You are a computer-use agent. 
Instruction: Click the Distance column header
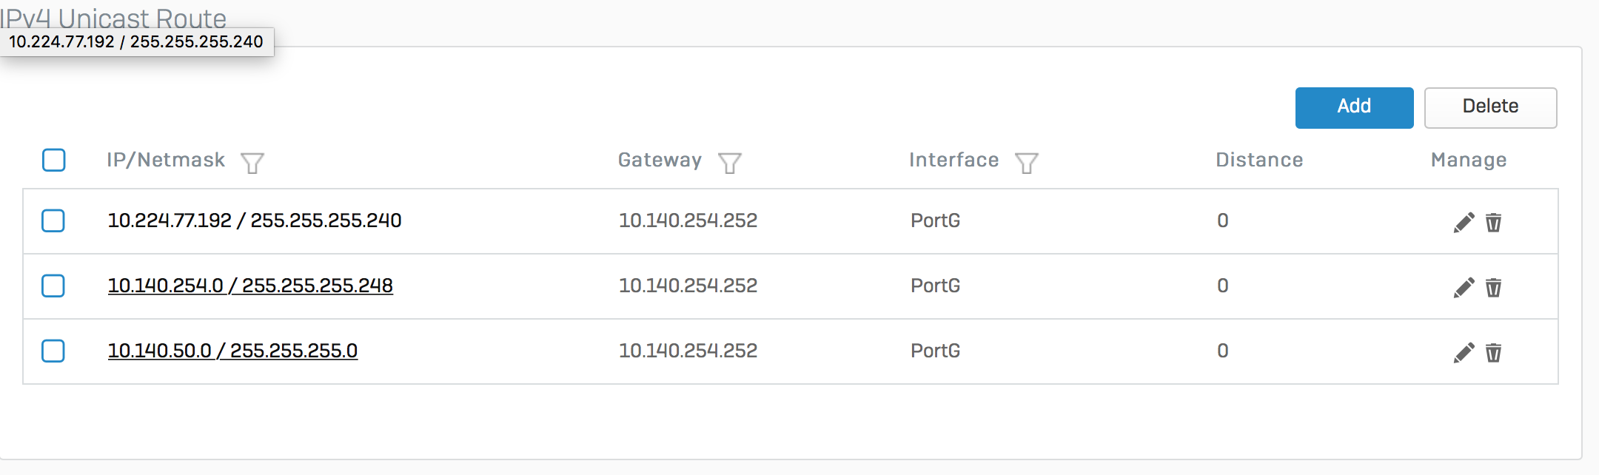pos(1259,160)
